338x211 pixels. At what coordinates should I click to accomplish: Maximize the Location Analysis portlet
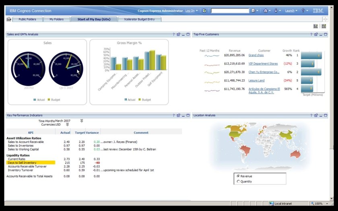[326, 116]
